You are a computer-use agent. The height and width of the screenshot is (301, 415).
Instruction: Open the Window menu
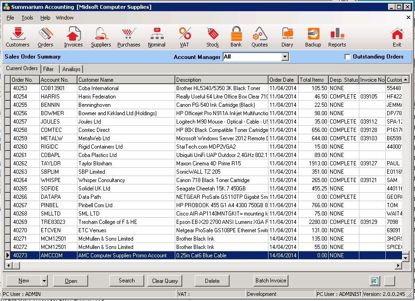click(x=64, y=18)
